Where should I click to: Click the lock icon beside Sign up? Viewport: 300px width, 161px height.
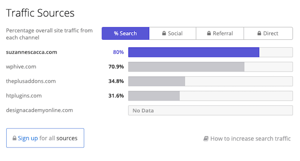coord(14,138)
